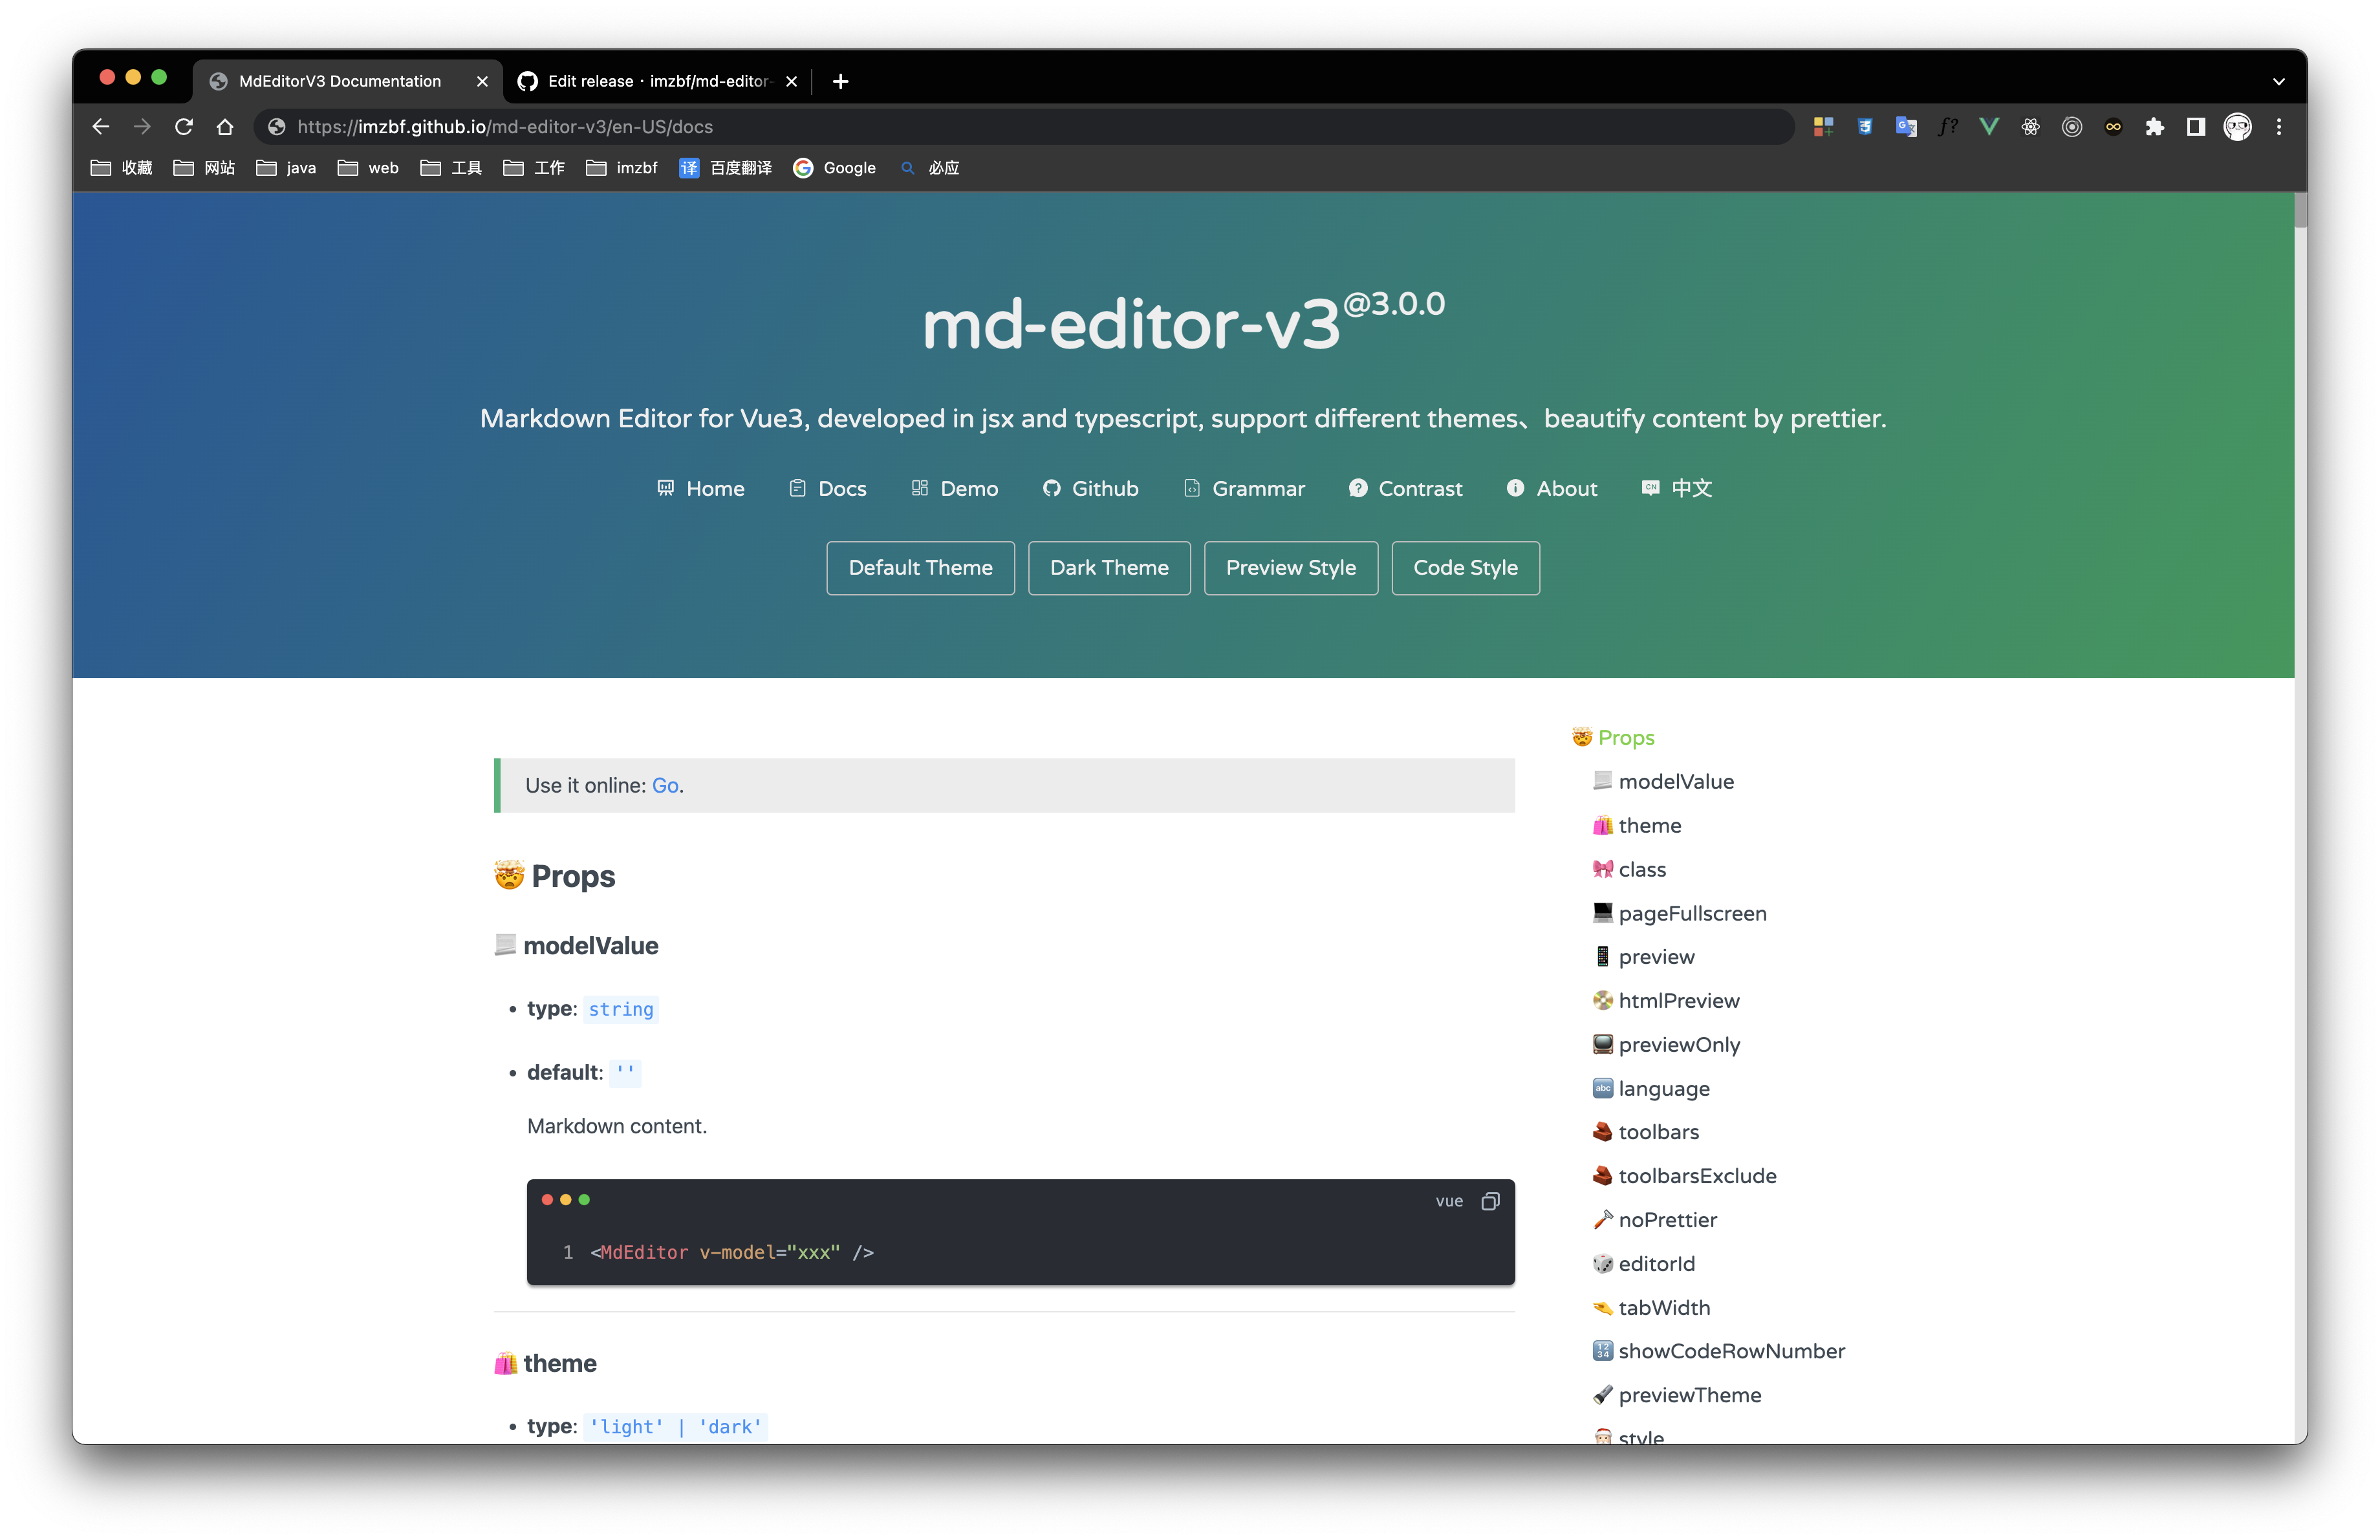Toggle the Preview Style option

1291,567
